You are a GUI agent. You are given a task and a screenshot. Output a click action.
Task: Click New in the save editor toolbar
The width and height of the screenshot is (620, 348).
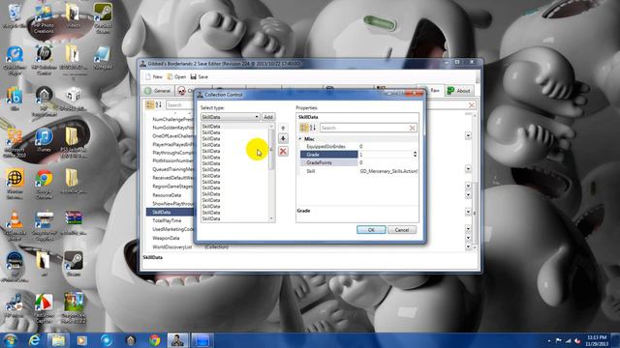pyautogui.click(x=154, y=76)
